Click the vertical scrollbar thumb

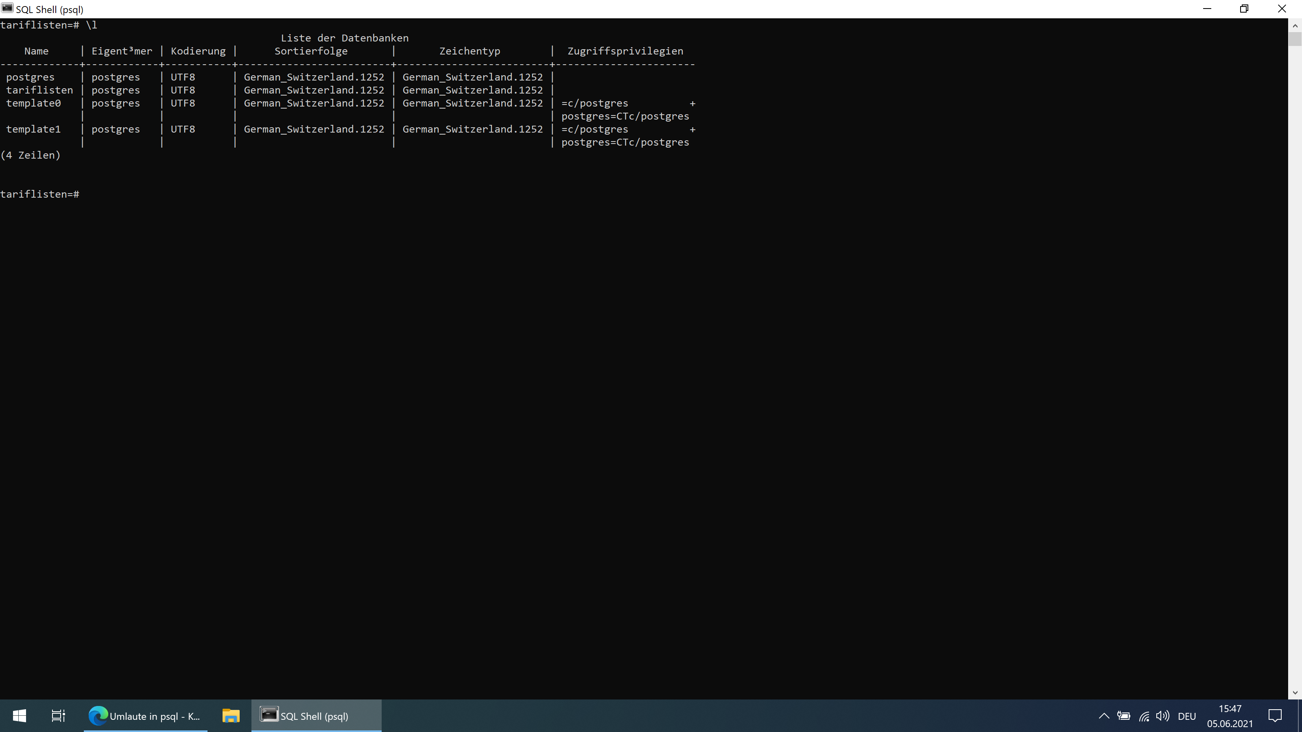[1295, 39]
